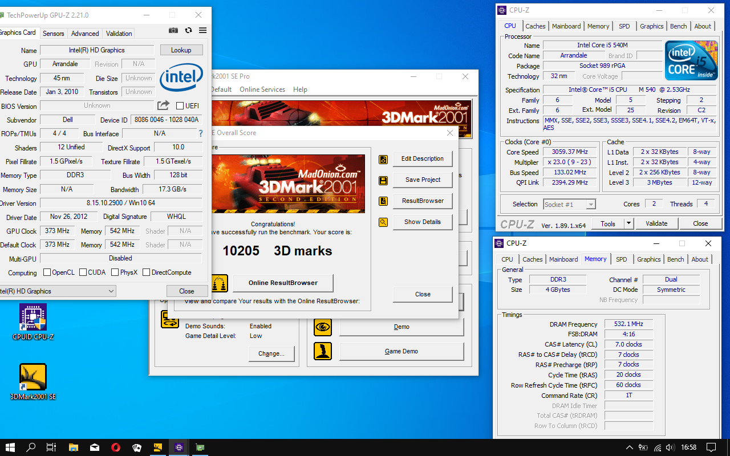Screen dimensions: 730x456
Task: Open File Explorer from taskbar
Action: (x=74, y=447)
